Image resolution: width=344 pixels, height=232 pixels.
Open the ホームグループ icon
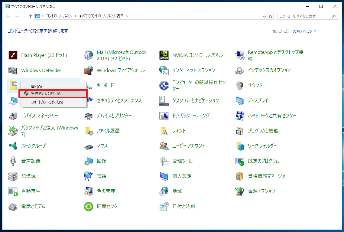click(x=13, y=146)
